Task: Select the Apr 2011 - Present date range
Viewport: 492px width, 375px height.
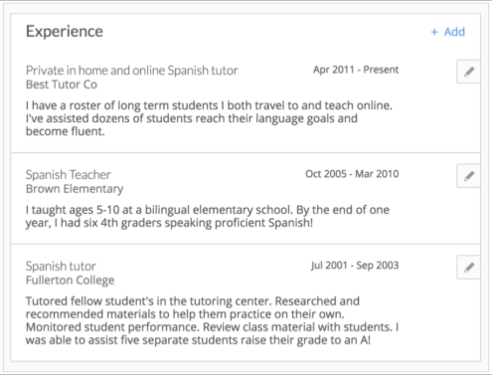Action: pyautogui.click(x=356, y=70)
